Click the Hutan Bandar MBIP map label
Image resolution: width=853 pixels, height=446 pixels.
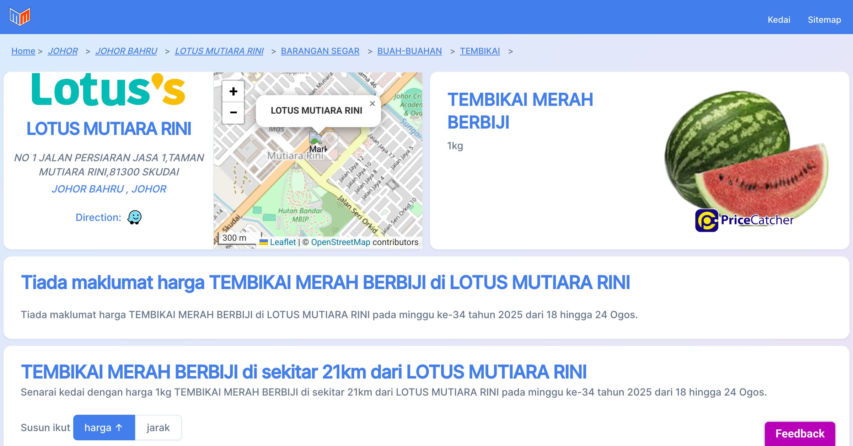coord(300,215)
